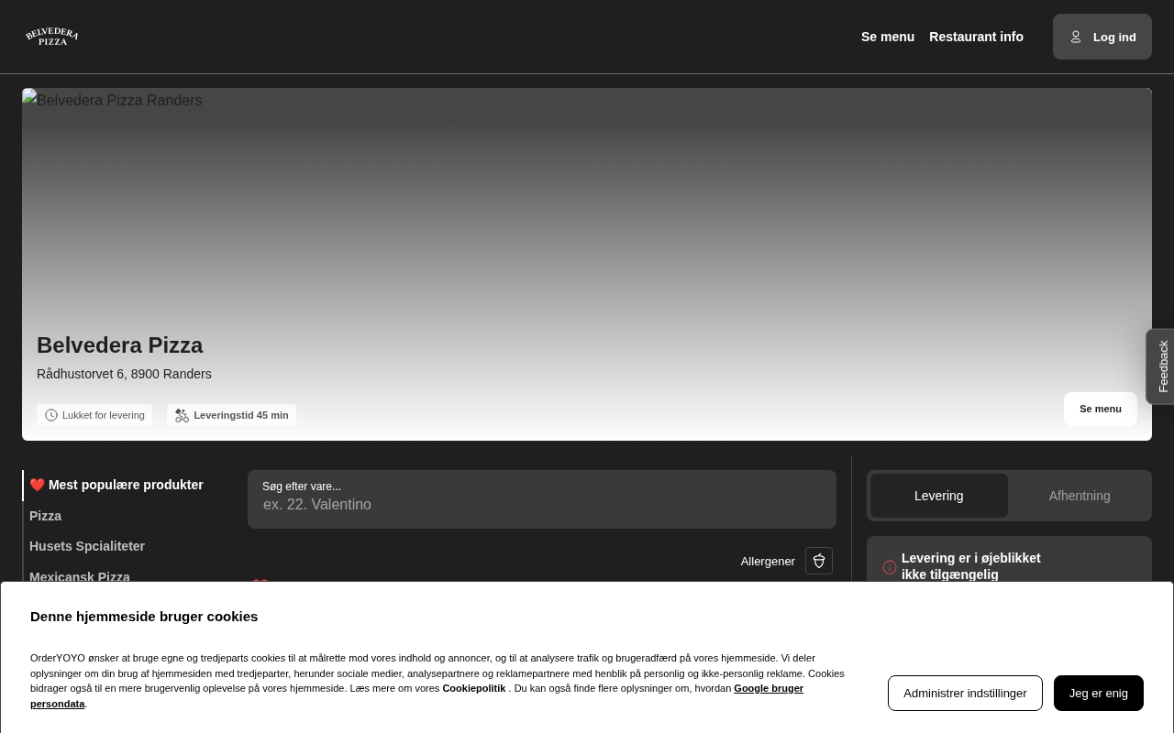Click the address Rådhustorvet 6, 8900 Randers

124,374
